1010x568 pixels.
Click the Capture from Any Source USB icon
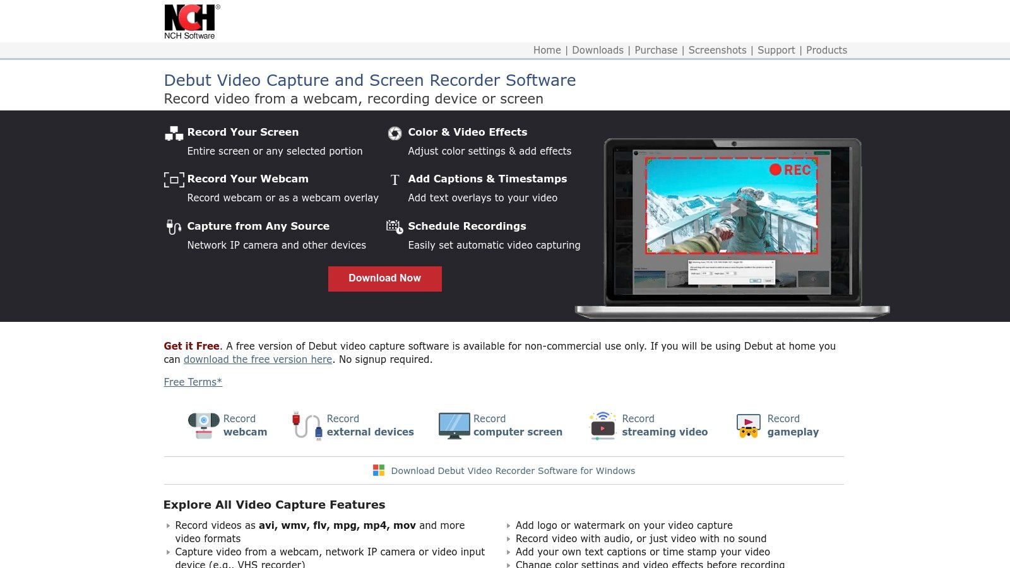[x=174, y=227]
